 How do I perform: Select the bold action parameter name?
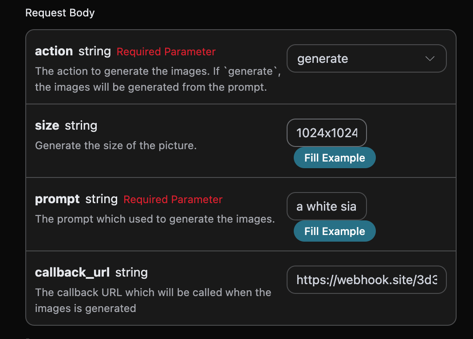[54, 51]
